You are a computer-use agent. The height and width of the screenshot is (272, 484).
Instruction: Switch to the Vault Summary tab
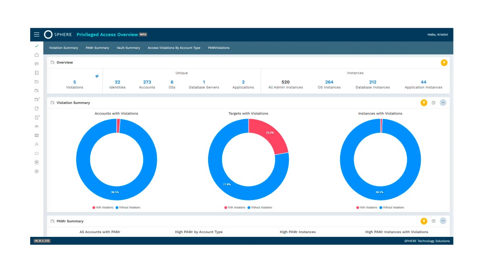coord(128,48)
